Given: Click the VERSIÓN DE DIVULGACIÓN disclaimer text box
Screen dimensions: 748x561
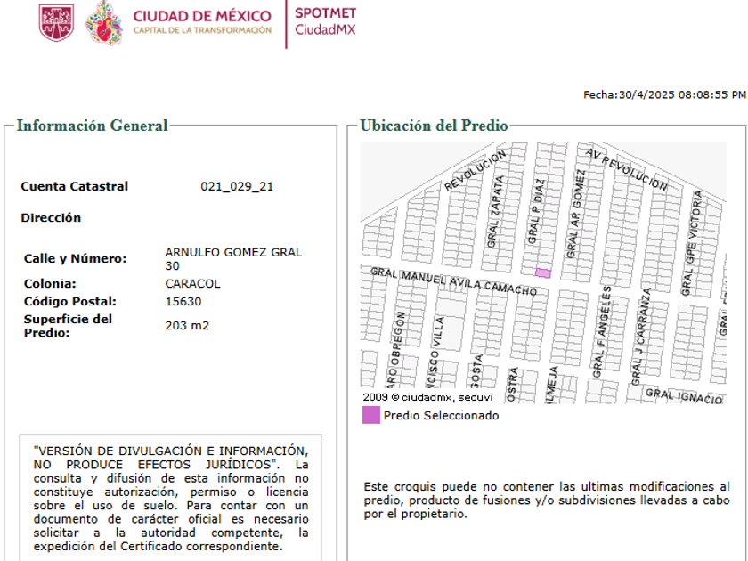Looking at the screenshot, I should (171, 498).
